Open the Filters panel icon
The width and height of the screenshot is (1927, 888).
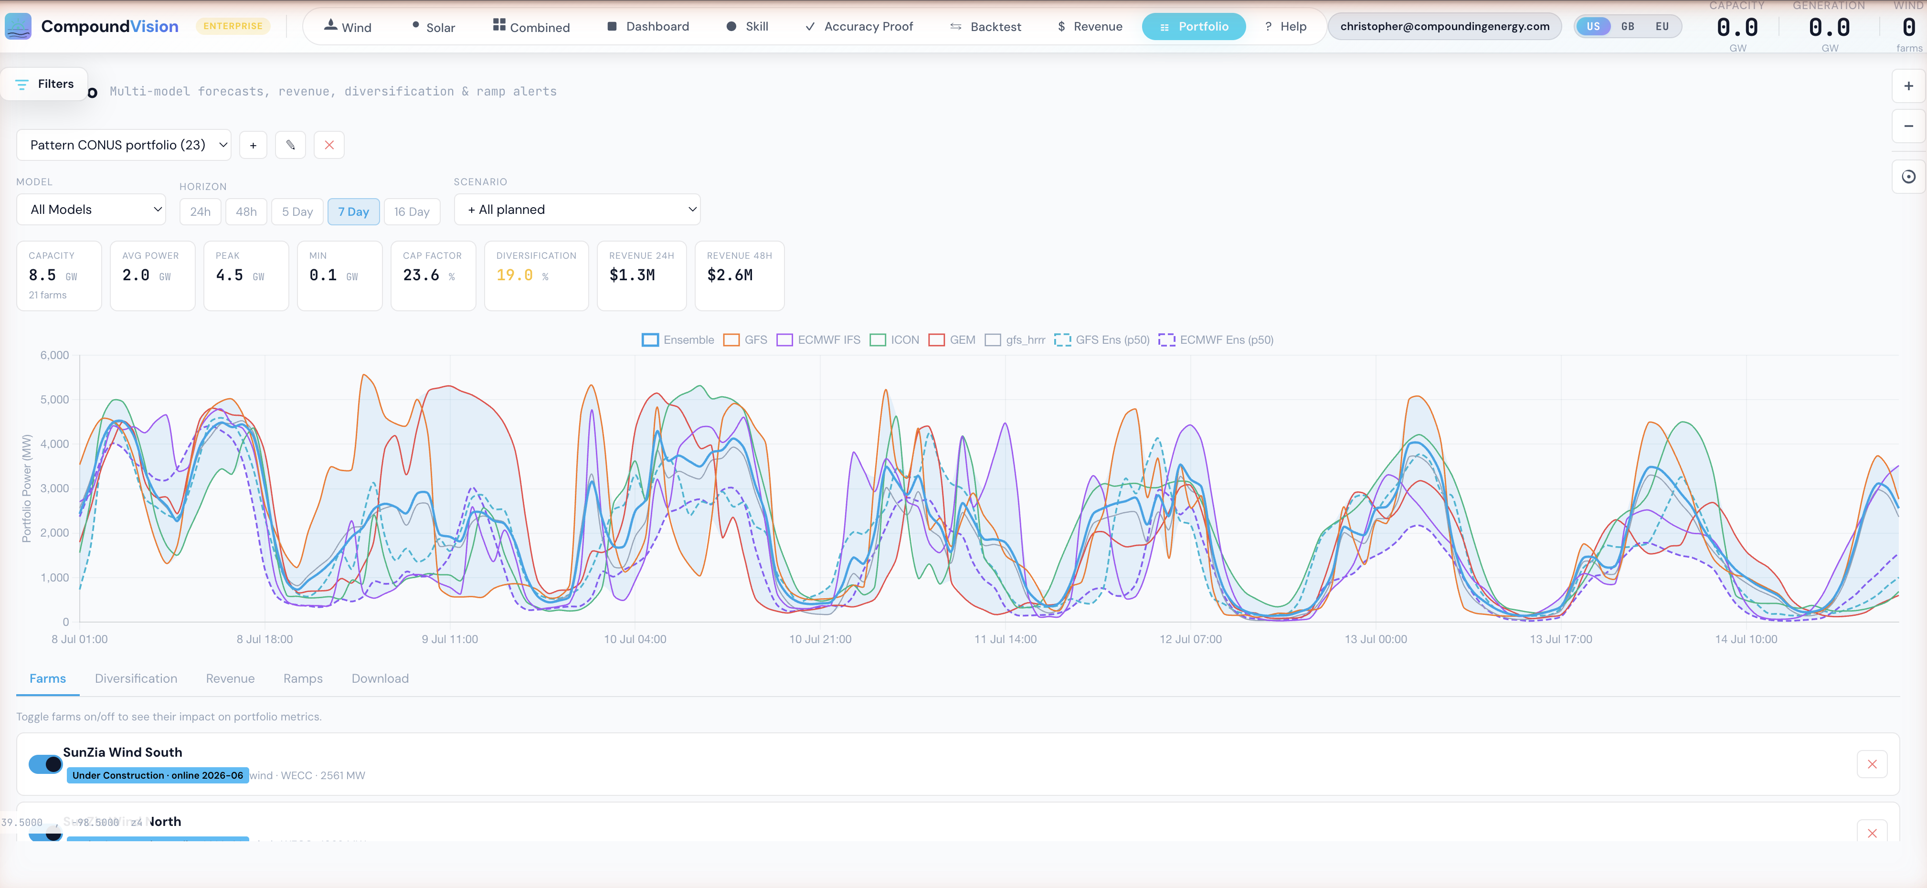[x=21, y=84]
